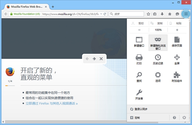Open 新建窗口 new window
The height and width of the screenshot is (125, 192).
[x=139, y=42]
